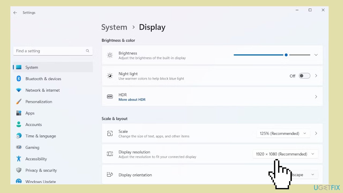
Task: Click the back arrow in Settings
Action: coord(15,13)
